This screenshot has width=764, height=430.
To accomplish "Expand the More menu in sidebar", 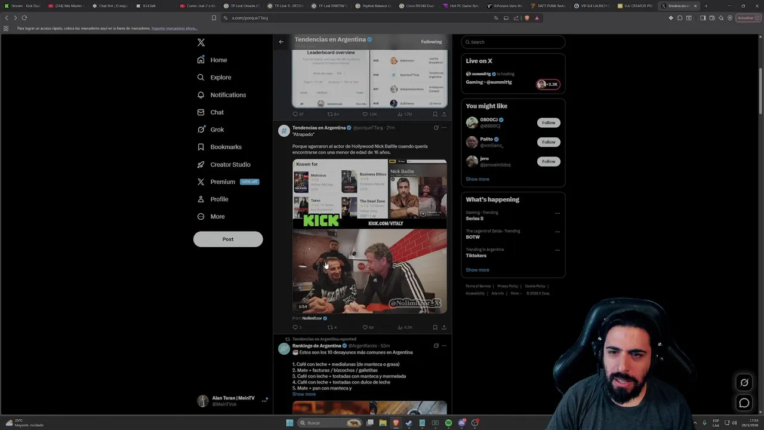I will (211, 216).
